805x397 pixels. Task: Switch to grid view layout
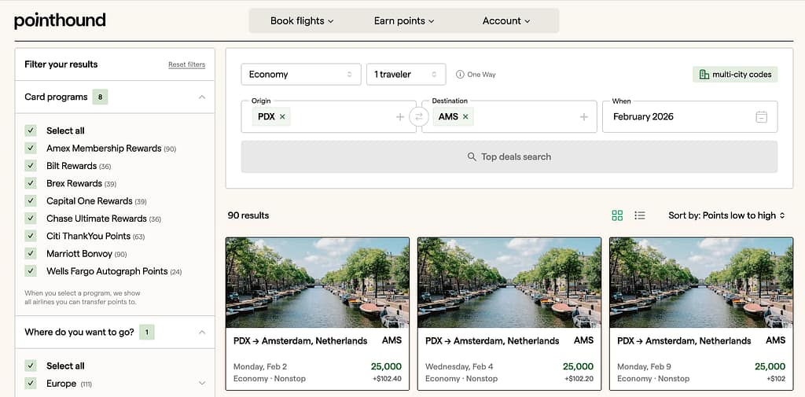(617, 215)
